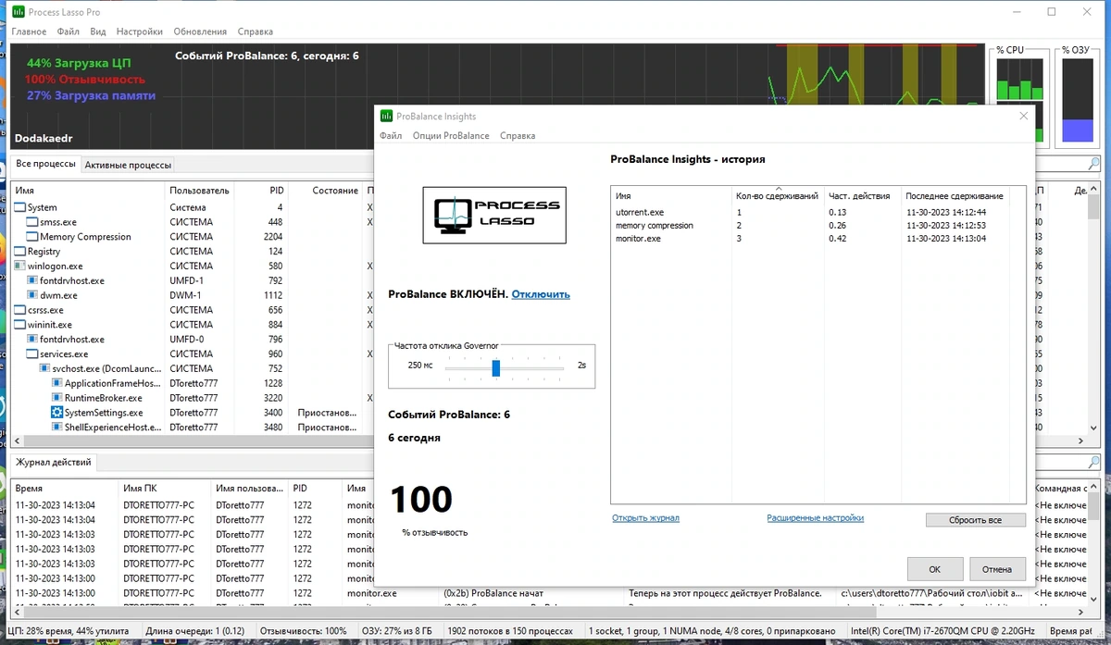
Task: Sort the process list by the Пользователь column
Action: [x=200, y=191]
